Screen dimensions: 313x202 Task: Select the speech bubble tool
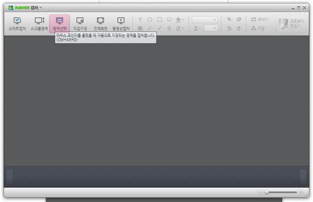pyautogui.click(x=169, y=20)
